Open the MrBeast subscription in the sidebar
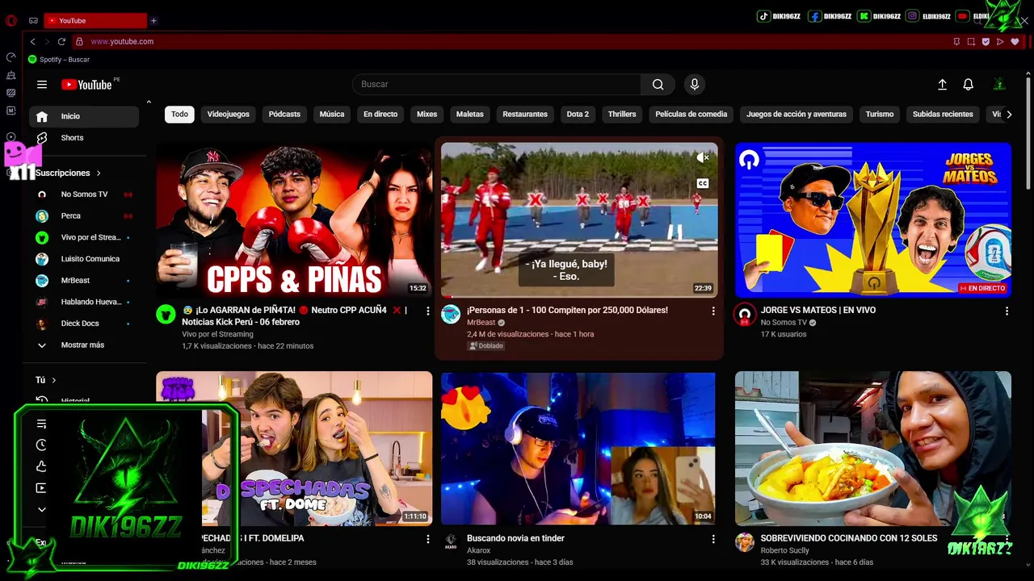 pos(84,281)
